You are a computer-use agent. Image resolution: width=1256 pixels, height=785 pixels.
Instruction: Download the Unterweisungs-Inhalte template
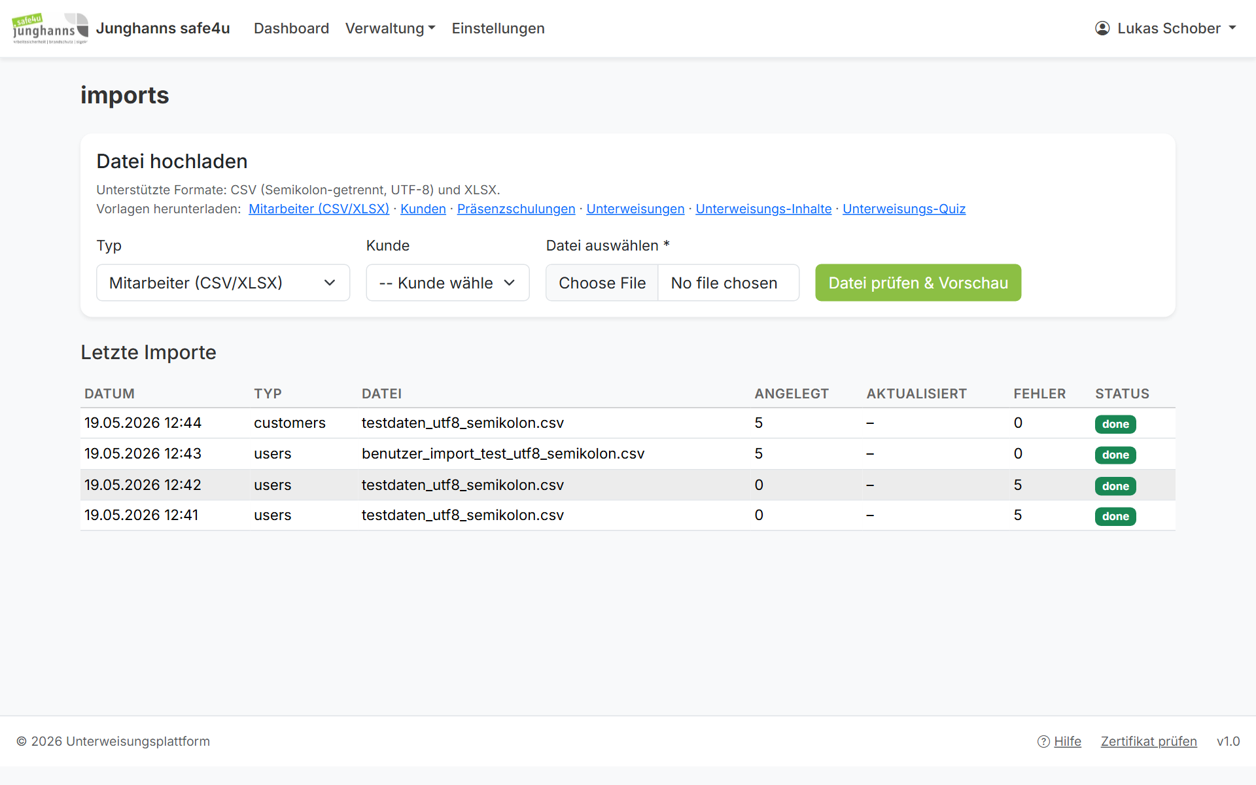(763, 209)
